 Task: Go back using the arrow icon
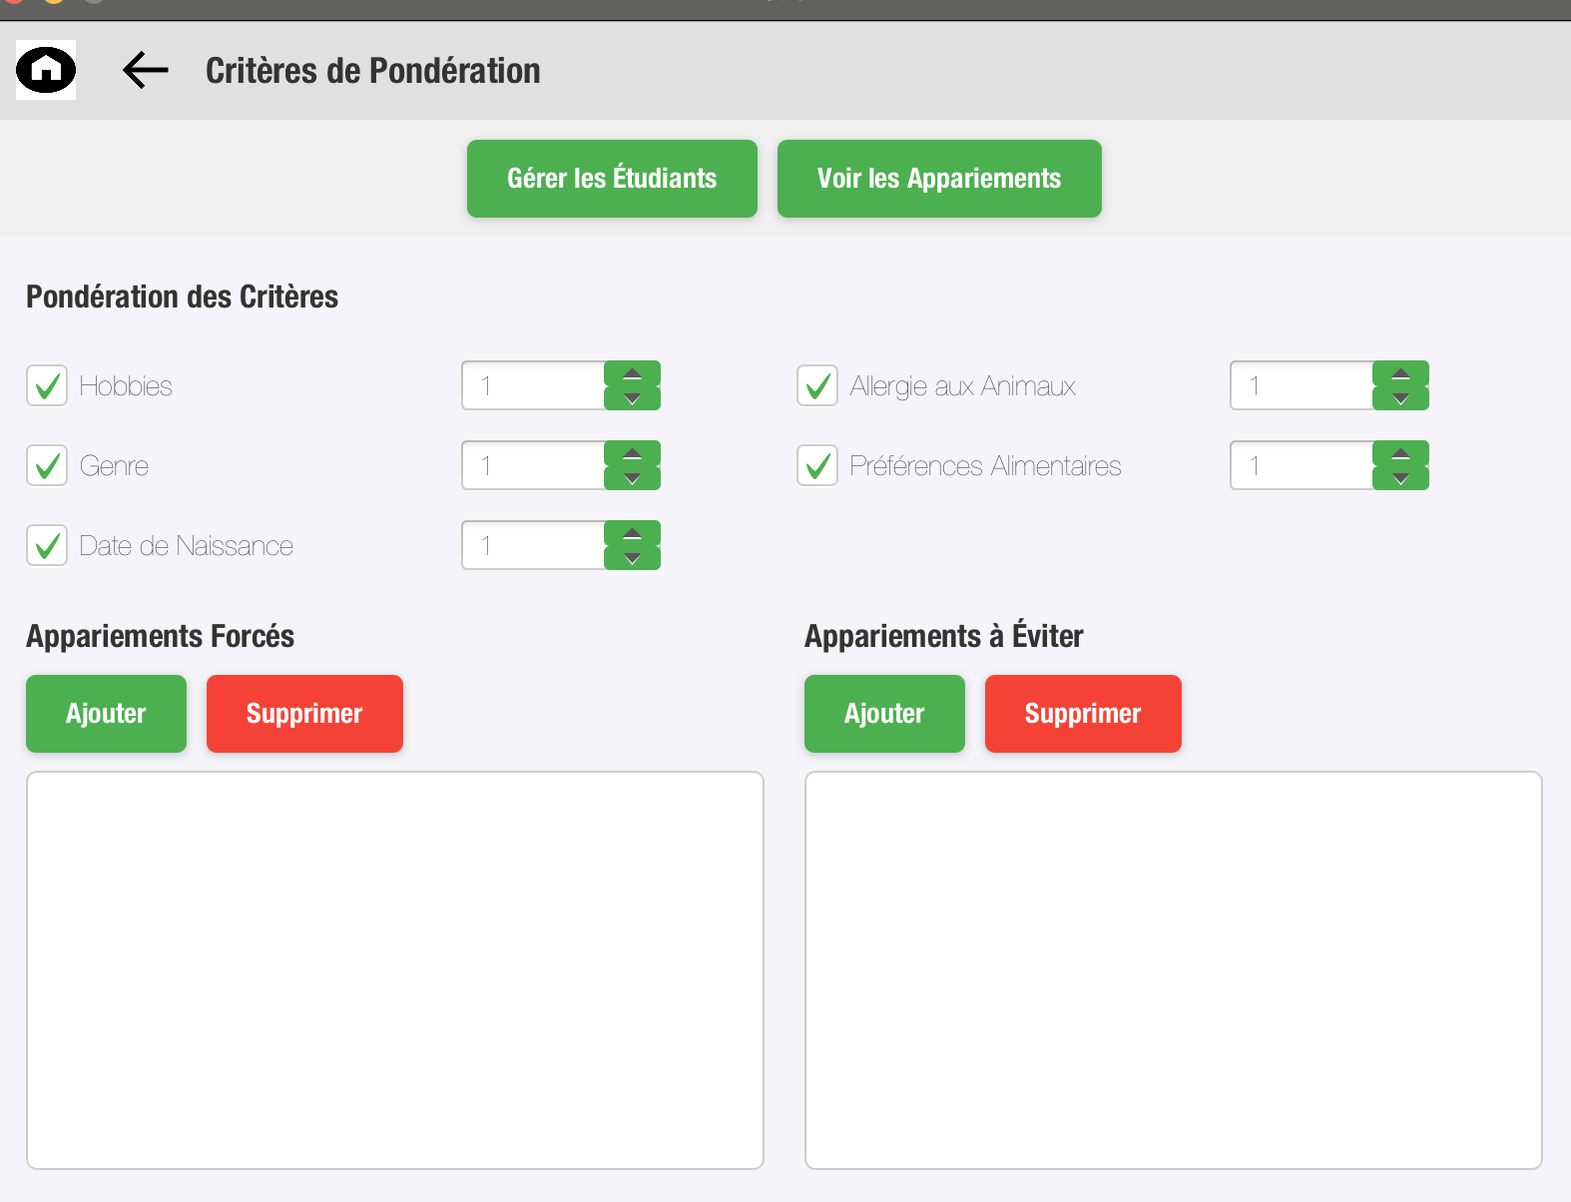click(x=146, y=70)
